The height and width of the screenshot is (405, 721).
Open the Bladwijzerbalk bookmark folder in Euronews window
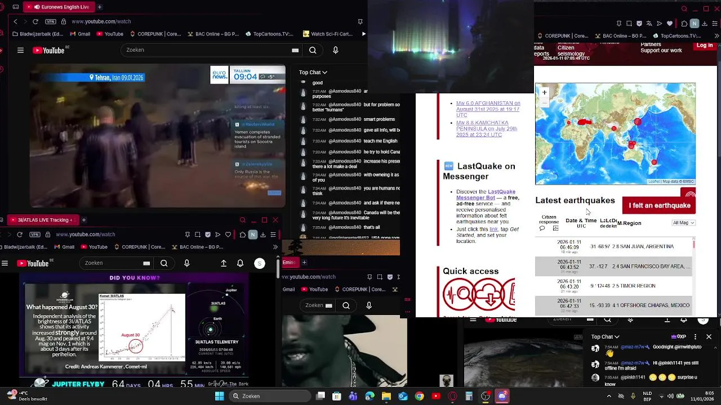point(37,34)
